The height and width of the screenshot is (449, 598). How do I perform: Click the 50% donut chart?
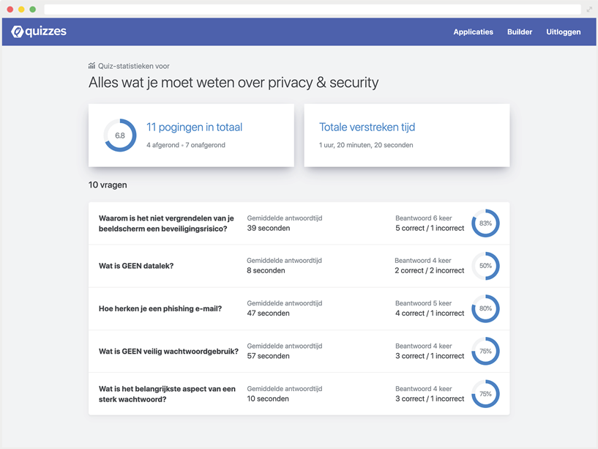(x=485, y=266)
